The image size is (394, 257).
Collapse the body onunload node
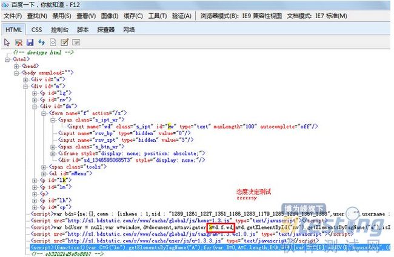pos(16,73)
